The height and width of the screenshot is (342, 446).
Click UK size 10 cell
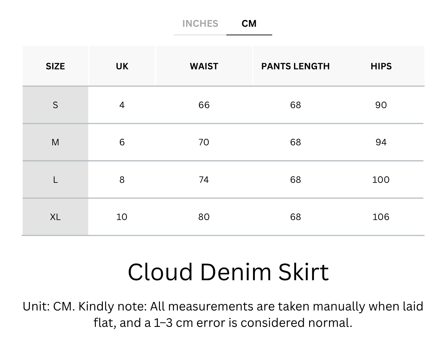pos(122,217)
